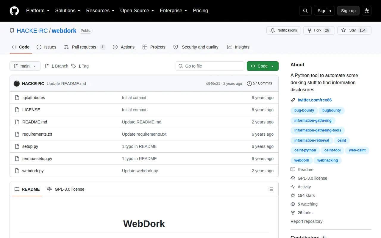Open the Insights tab
Screen dimensions: 381x238
click(x=238, y=47)
